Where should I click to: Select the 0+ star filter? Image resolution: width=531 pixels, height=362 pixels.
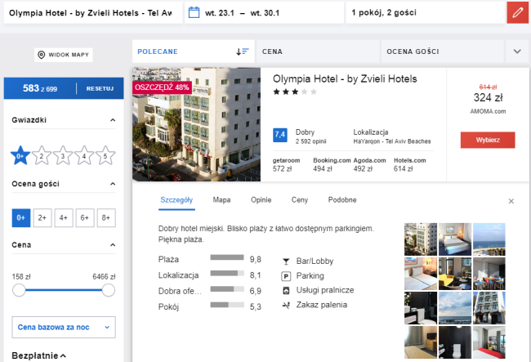pos(20,155)
